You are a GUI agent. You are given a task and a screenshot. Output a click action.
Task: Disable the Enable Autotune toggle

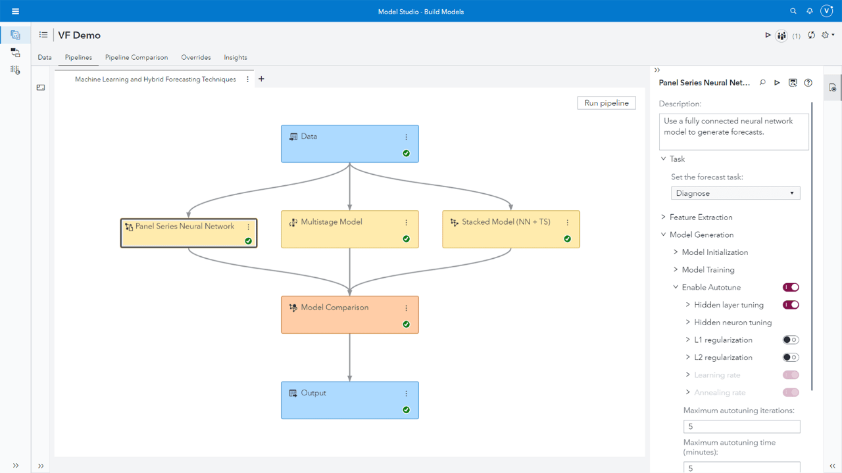790,287
